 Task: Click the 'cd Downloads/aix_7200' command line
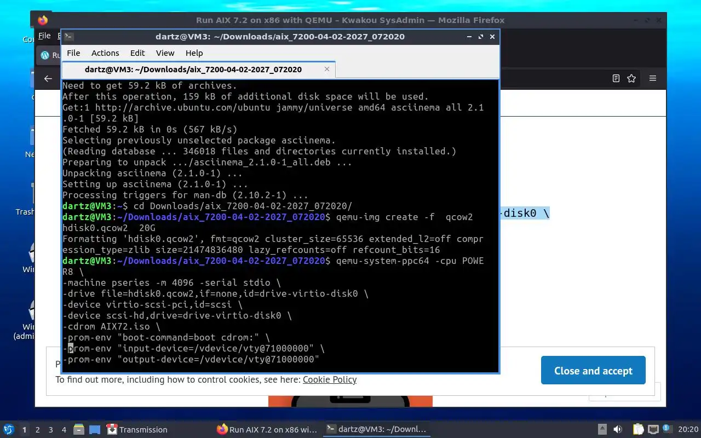click(207, 206)
